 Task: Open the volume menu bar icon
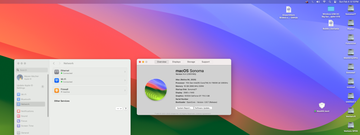[318, 1]
